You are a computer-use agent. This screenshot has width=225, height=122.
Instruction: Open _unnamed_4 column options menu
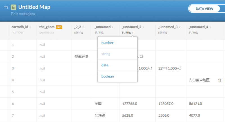coord(210,27)
